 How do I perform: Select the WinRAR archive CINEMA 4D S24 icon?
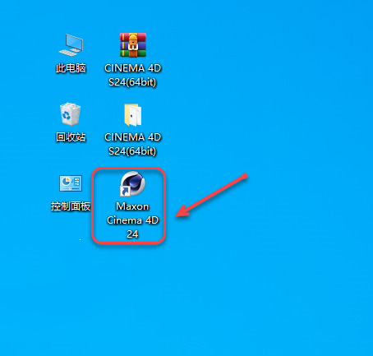133,45
